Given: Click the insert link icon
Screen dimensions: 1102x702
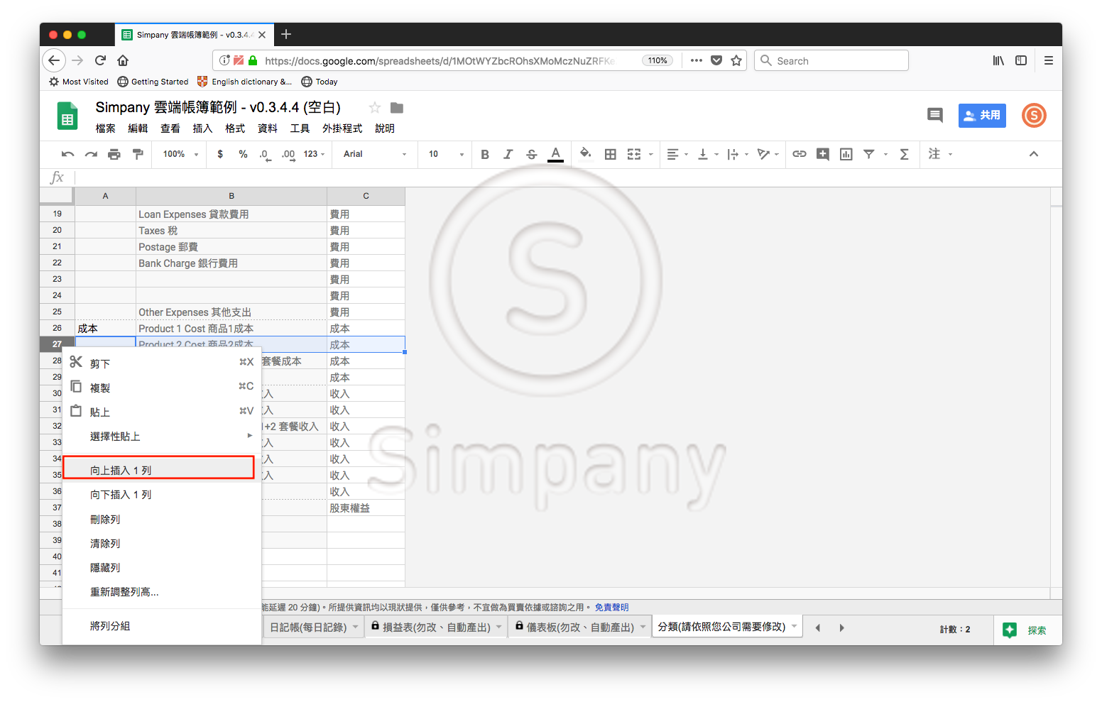Looking at the screenshot, I should [x=800, y=154].
